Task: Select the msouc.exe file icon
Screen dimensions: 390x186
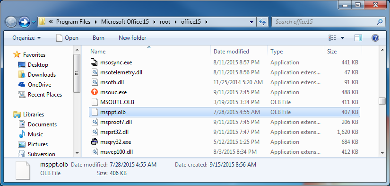Action: tap(95, 92)
